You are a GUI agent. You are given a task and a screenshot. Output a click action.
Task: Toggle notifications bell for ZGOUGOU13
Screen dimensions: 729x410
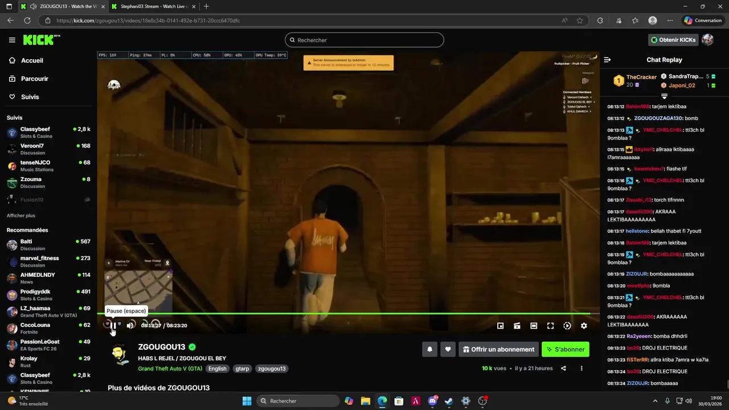click(430, 350)
